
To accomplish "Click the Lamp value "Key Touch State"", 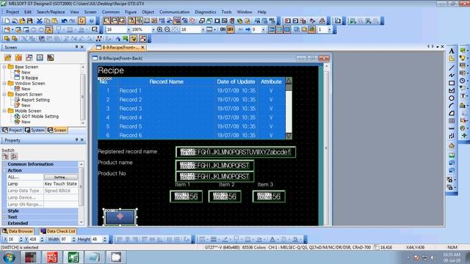I will [x=60, y=184].
